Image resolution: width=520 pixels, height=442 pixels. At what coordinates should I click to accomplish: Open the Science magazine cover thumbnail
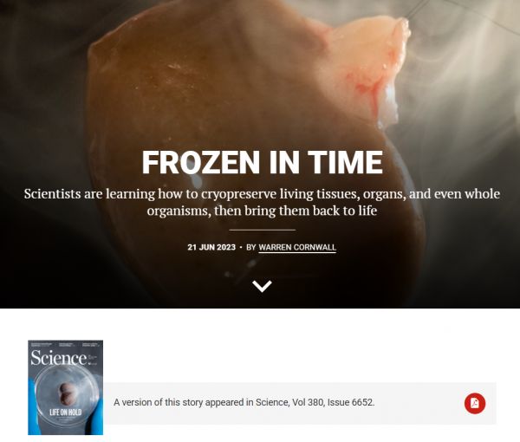pos(65,387)
